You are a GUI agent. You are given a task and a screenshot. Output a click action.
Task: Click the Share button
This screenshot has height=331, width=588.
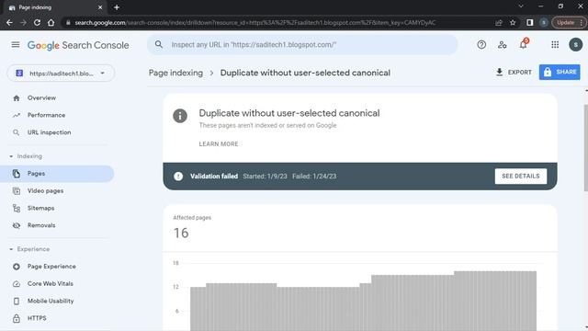560,72
